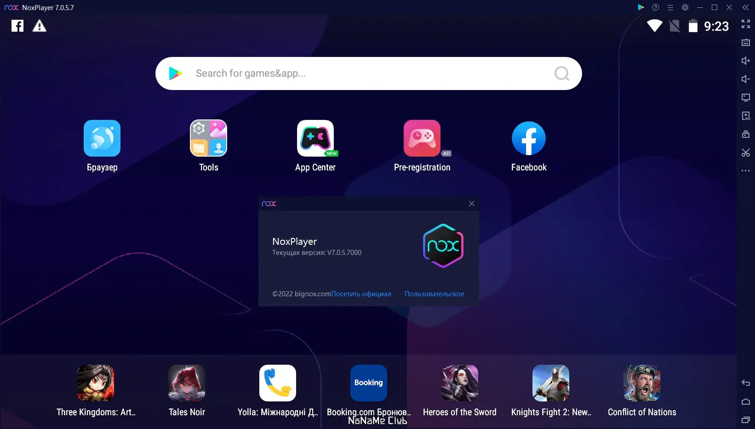Click the clock showing 9:23
This screenshot has width=755, height=429.
pyautogui.click(x=716, y=26)
